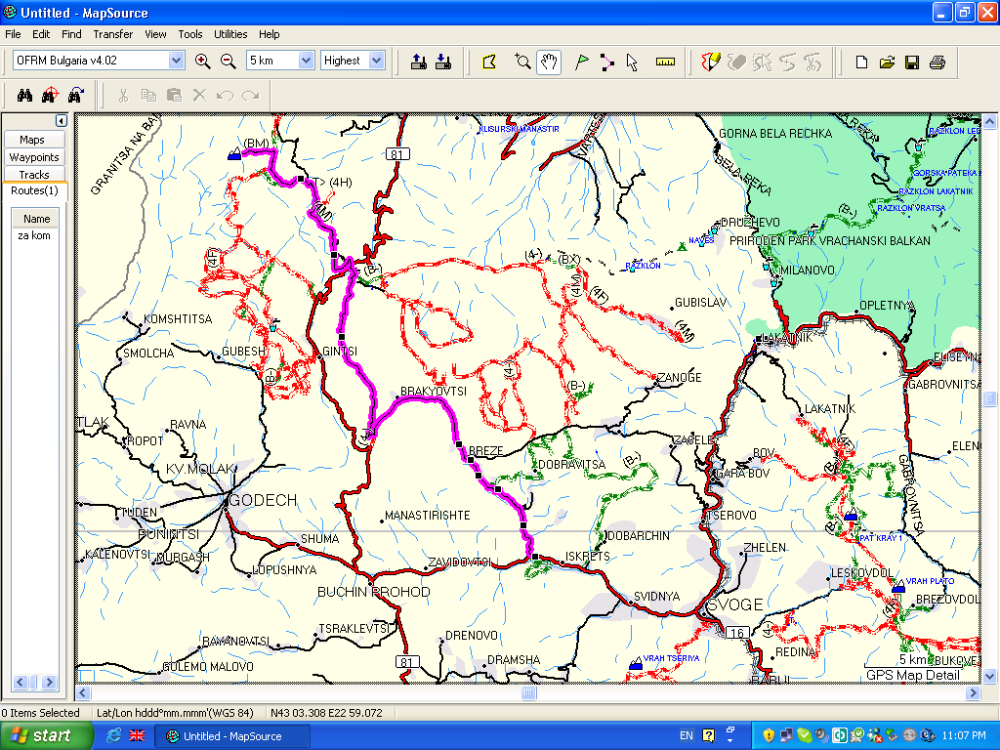
Task: Click the GODECH town label on map
Action: [263, 501]
